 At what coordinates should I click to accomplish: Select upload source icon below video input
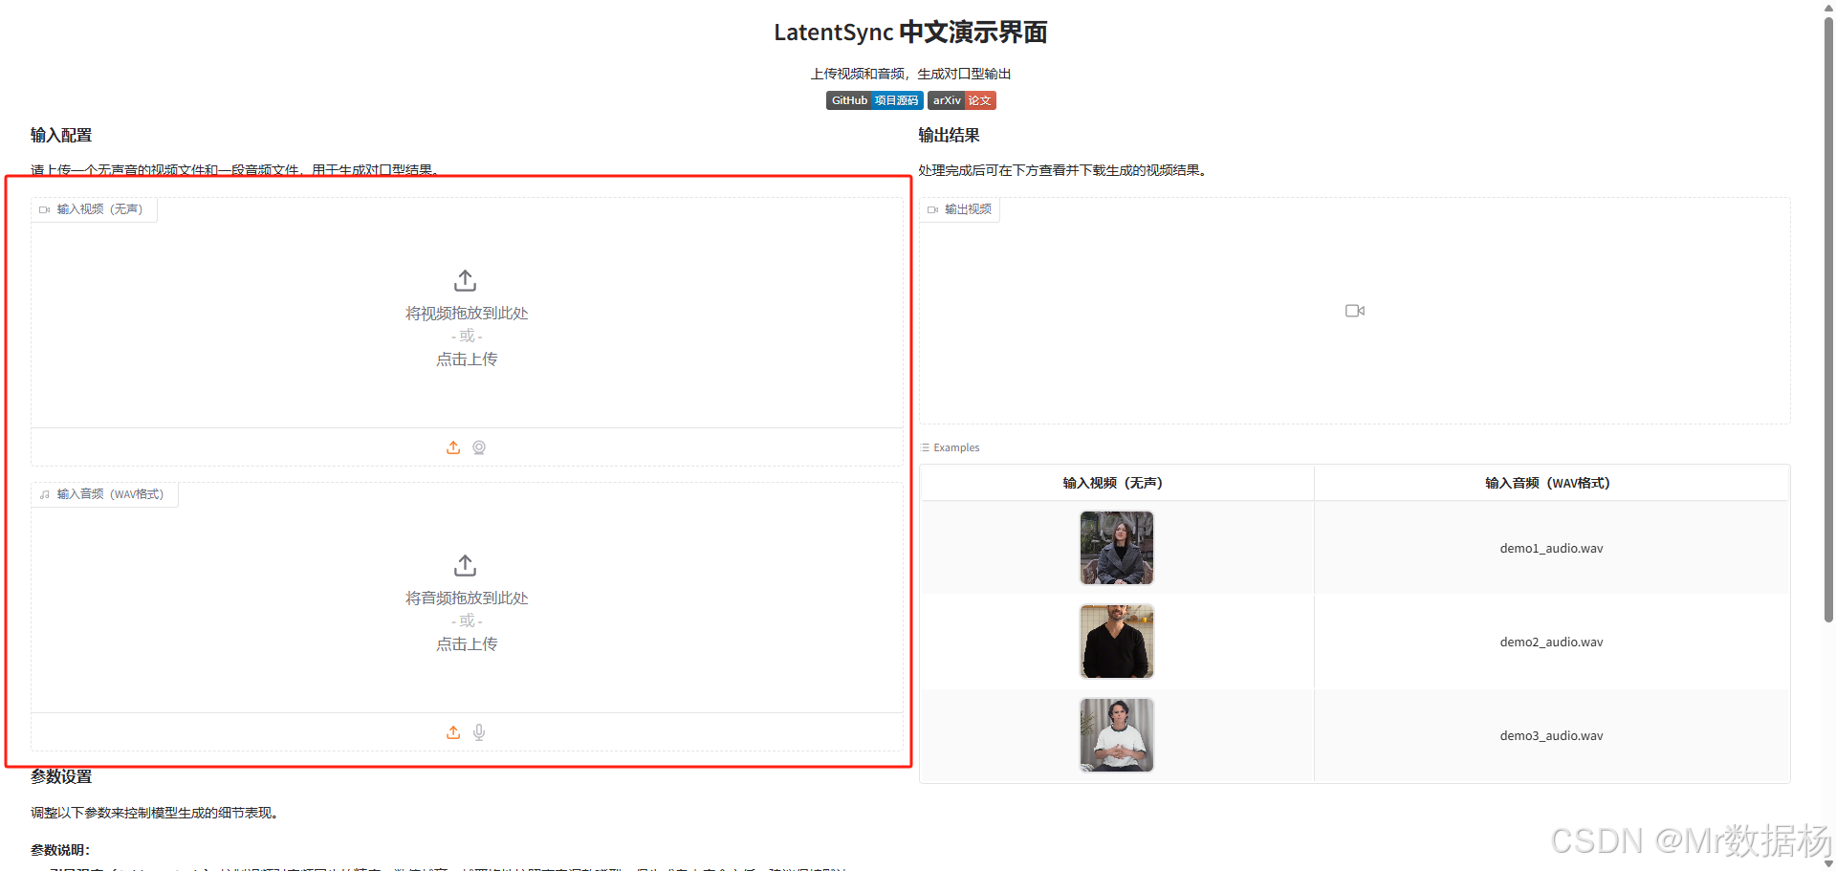pos(453,447)
